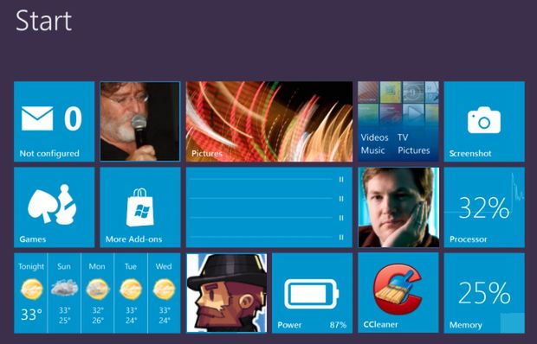Open the Pictures light-streaks tile

[269, 121]
